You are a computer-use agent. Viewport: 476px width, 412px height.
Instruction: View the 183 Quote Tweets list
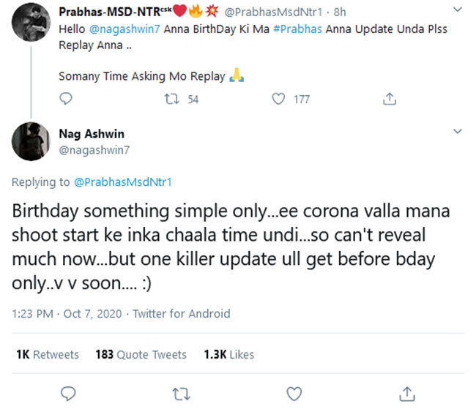(x=141, y=354)
